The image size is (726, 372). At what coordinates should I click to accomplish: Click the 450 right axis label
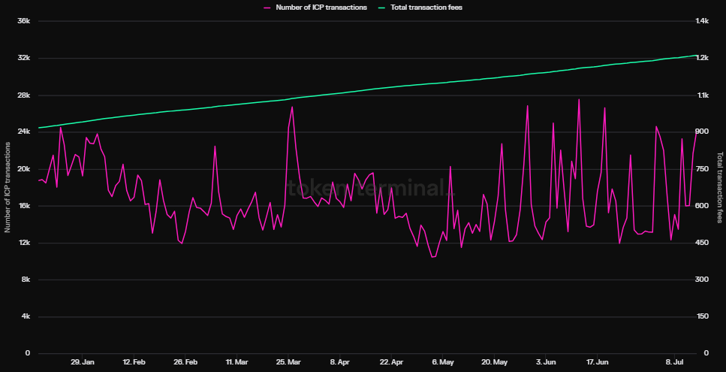click(x=702, y=243)
